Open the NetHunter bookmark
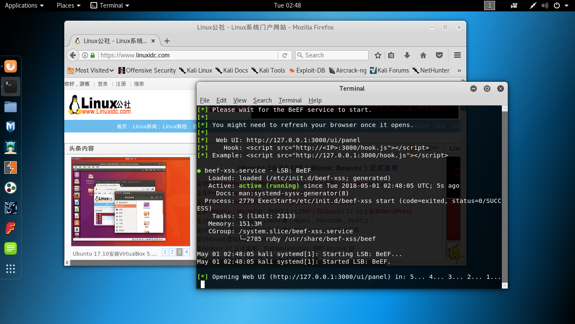Viewport: 575px width, 324px height. click(431, 70)
